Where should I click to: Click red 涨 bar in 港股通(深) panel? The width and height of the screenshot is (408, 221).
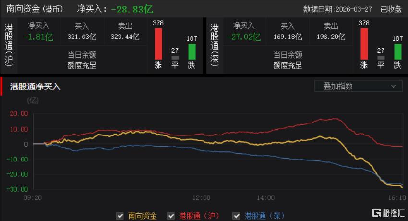click(x=364, y=43)
